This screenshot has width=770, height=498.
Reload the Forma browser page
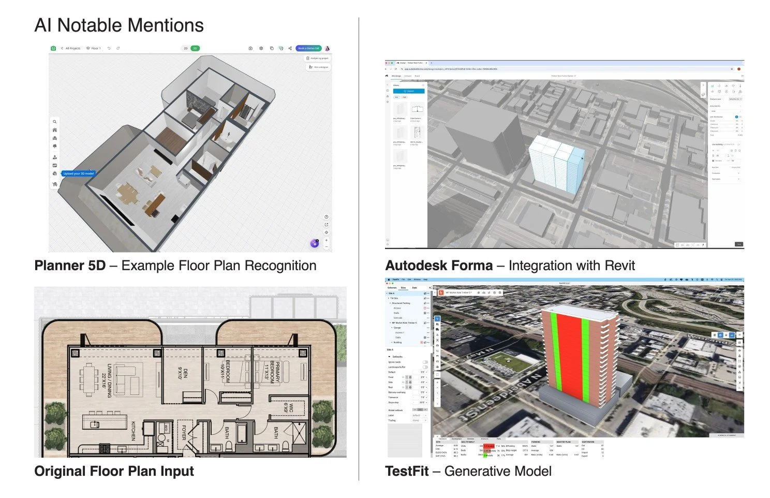396,69
